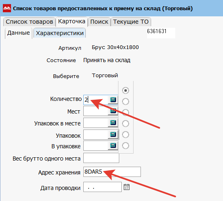Select radio button next to Упаковок в месте

pyautogui.click(x=125, y=123)
